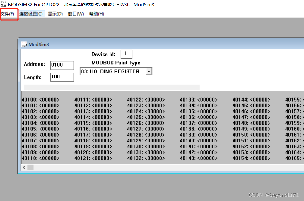Select register 40111 value

tap(102, 99)
